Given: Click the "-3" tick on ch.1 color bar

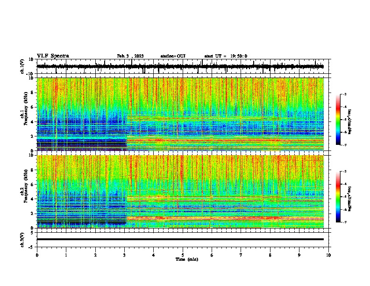Looking at the screenshot, I should click(344, 94).
